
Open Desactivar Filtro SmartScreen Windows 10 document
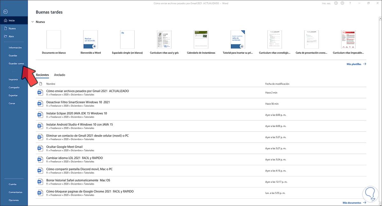(x=201, y=103)
